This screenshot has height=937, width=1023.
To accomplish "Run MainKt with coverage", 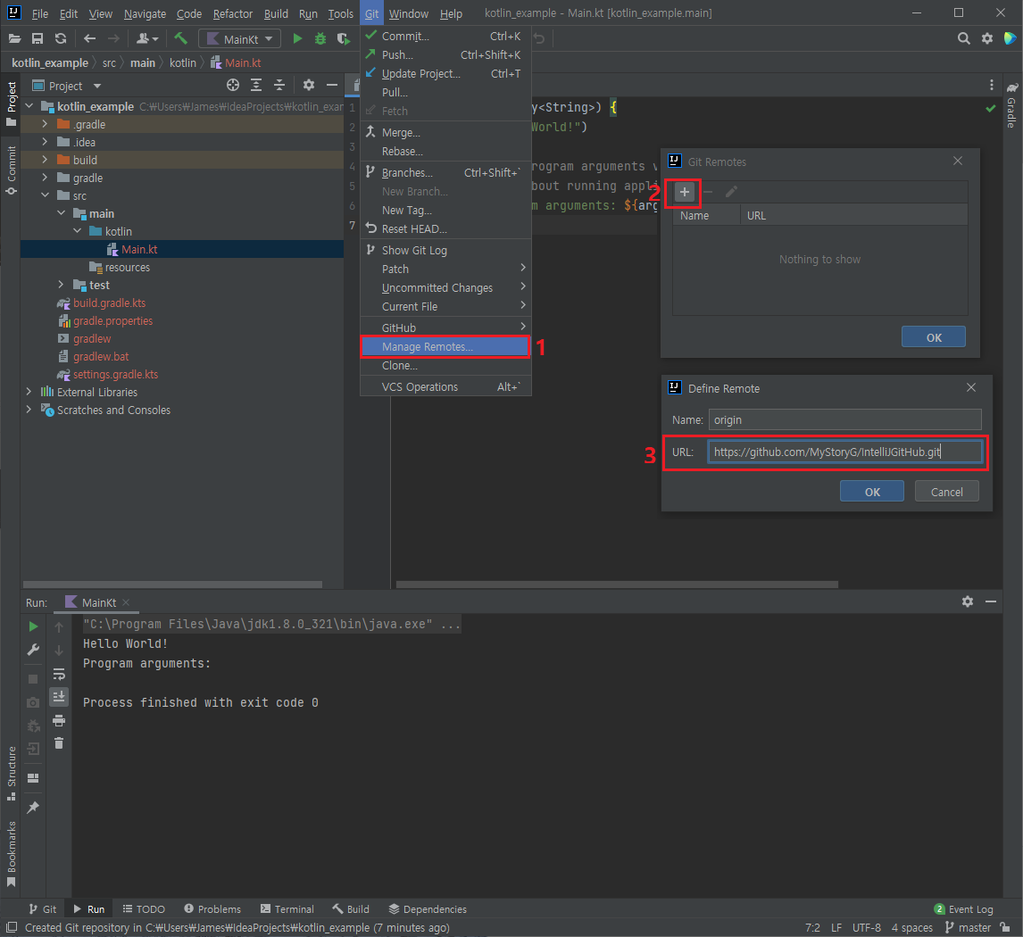I will [x=343, y=38].
